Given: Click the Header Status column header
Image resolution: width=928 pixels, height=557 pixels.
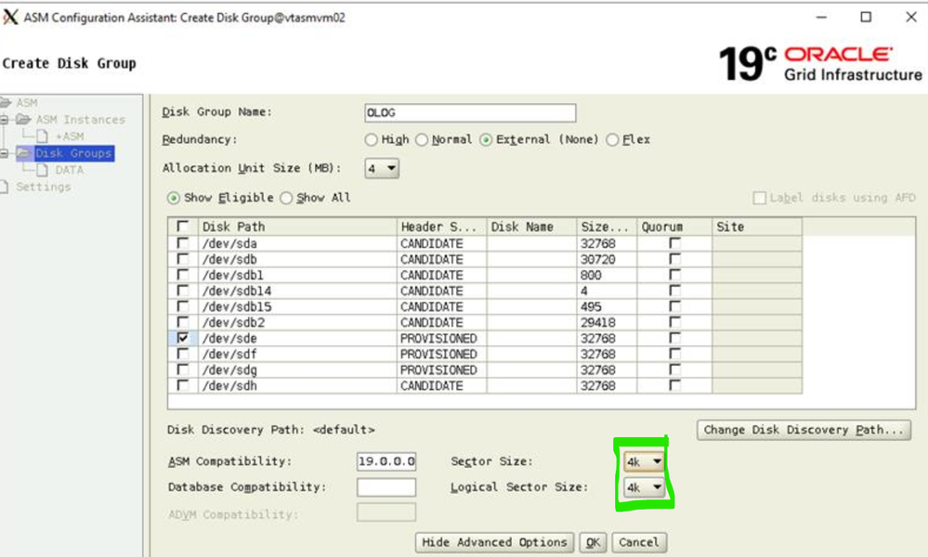Looking at the screenshot, I should click(x=441, y=227).
